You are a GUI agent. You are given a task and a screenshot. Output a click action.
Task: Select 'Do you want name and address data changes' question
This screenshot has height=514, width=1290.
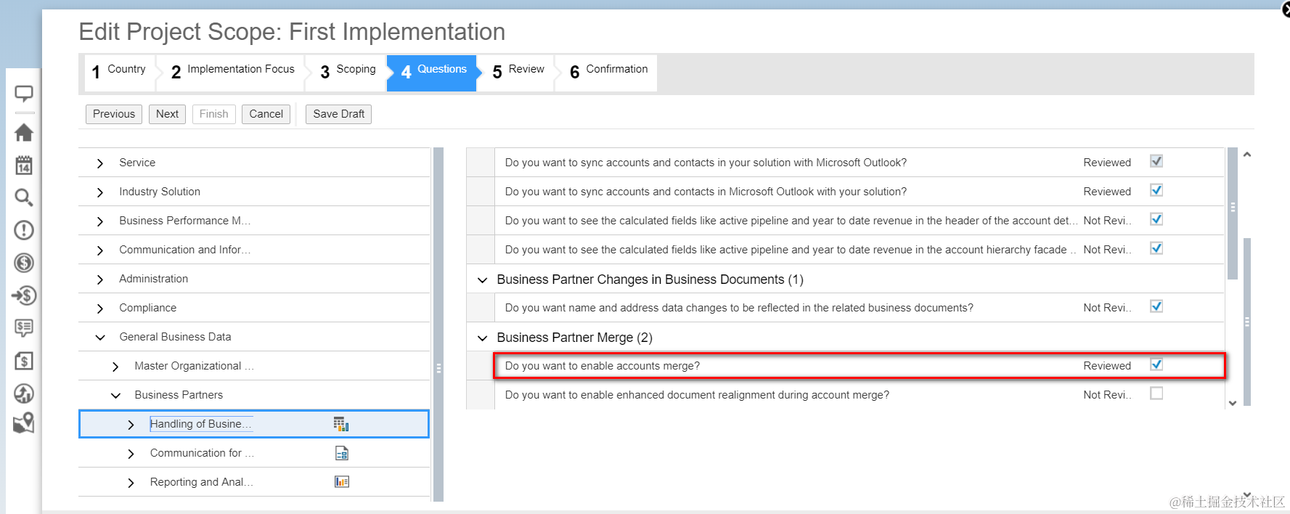[739, 308]
